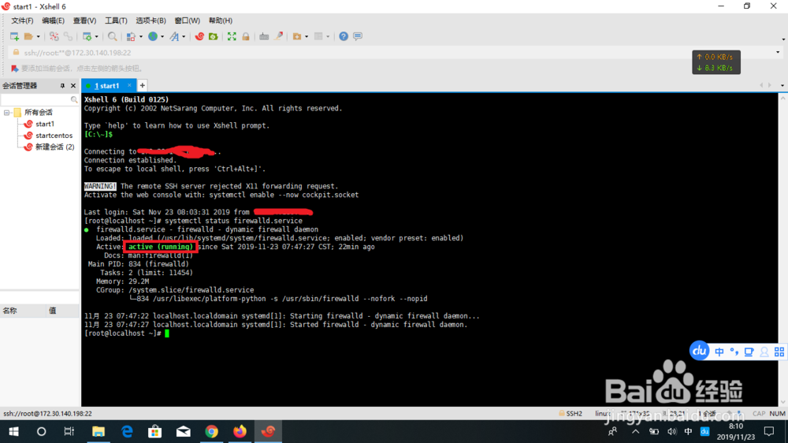Image resolution: width=788 pixels, height=443 pixels.
Task: Click the chat feedback bubble icon
Action: tap(358, 36)
